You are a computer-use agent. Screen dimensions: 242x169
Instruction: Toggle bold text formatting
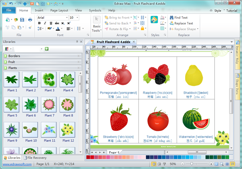pyautogui.click(x=40, y=23)
